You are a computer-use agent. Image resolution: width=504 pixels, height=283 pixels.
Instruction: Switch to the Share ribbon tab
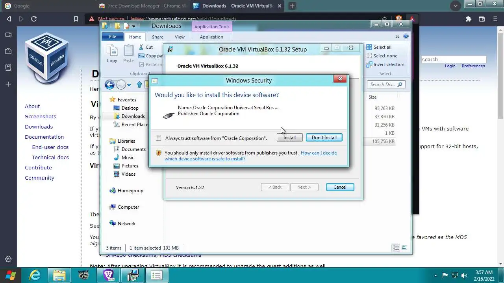[157, 37]
